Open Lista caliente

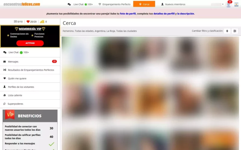coord(30,95)
